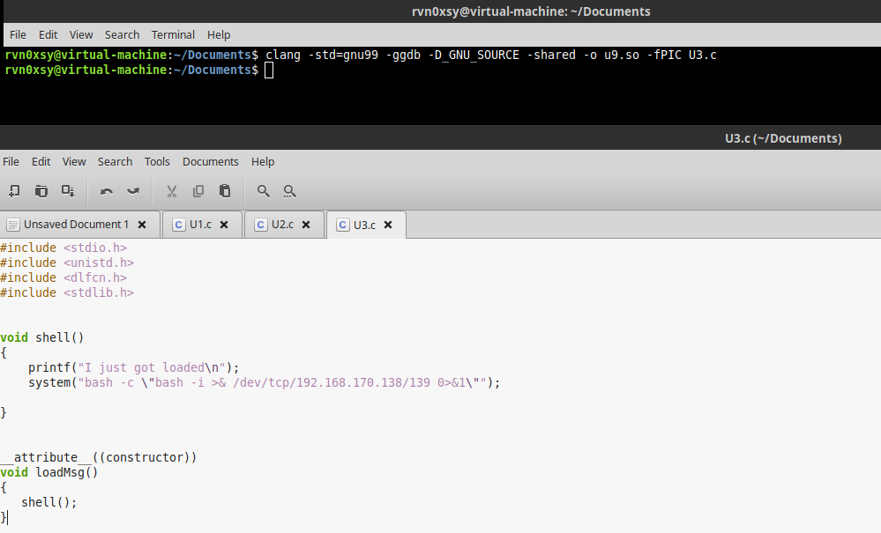The height and width of the screenshot is (533, 881).
Task: Click the terminal window title bar text
Action: pyautogui.click(x=531, y=11)
